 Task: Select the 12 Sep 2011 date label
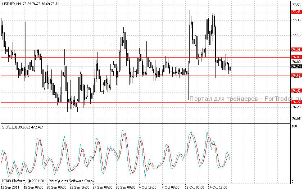click(x=10, y=187)
